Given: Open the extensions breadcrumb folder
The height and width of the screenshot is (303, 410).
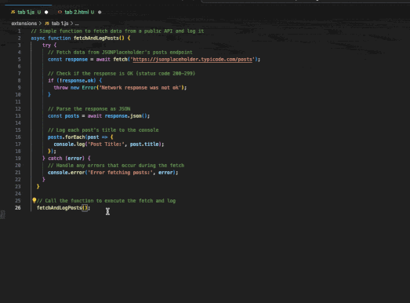Looking at the screenshot, I should [x=24, y=24].
